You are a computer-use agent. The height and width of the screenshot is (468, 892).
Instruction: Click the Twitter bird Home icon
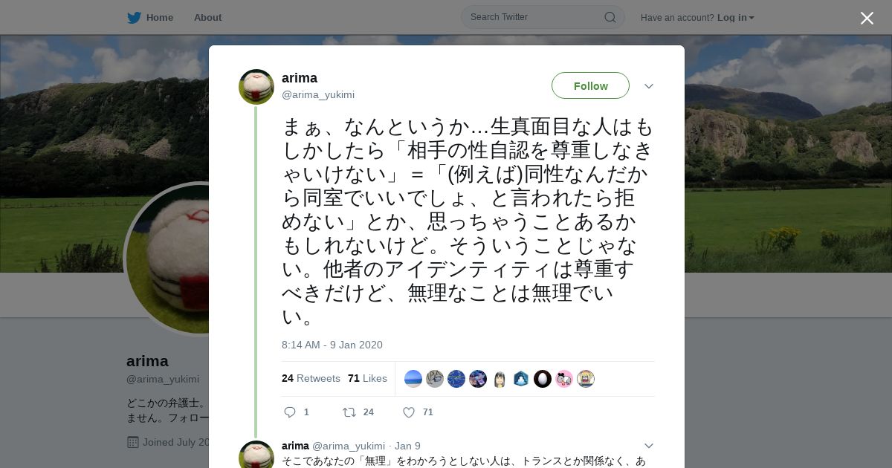[134, 17]
